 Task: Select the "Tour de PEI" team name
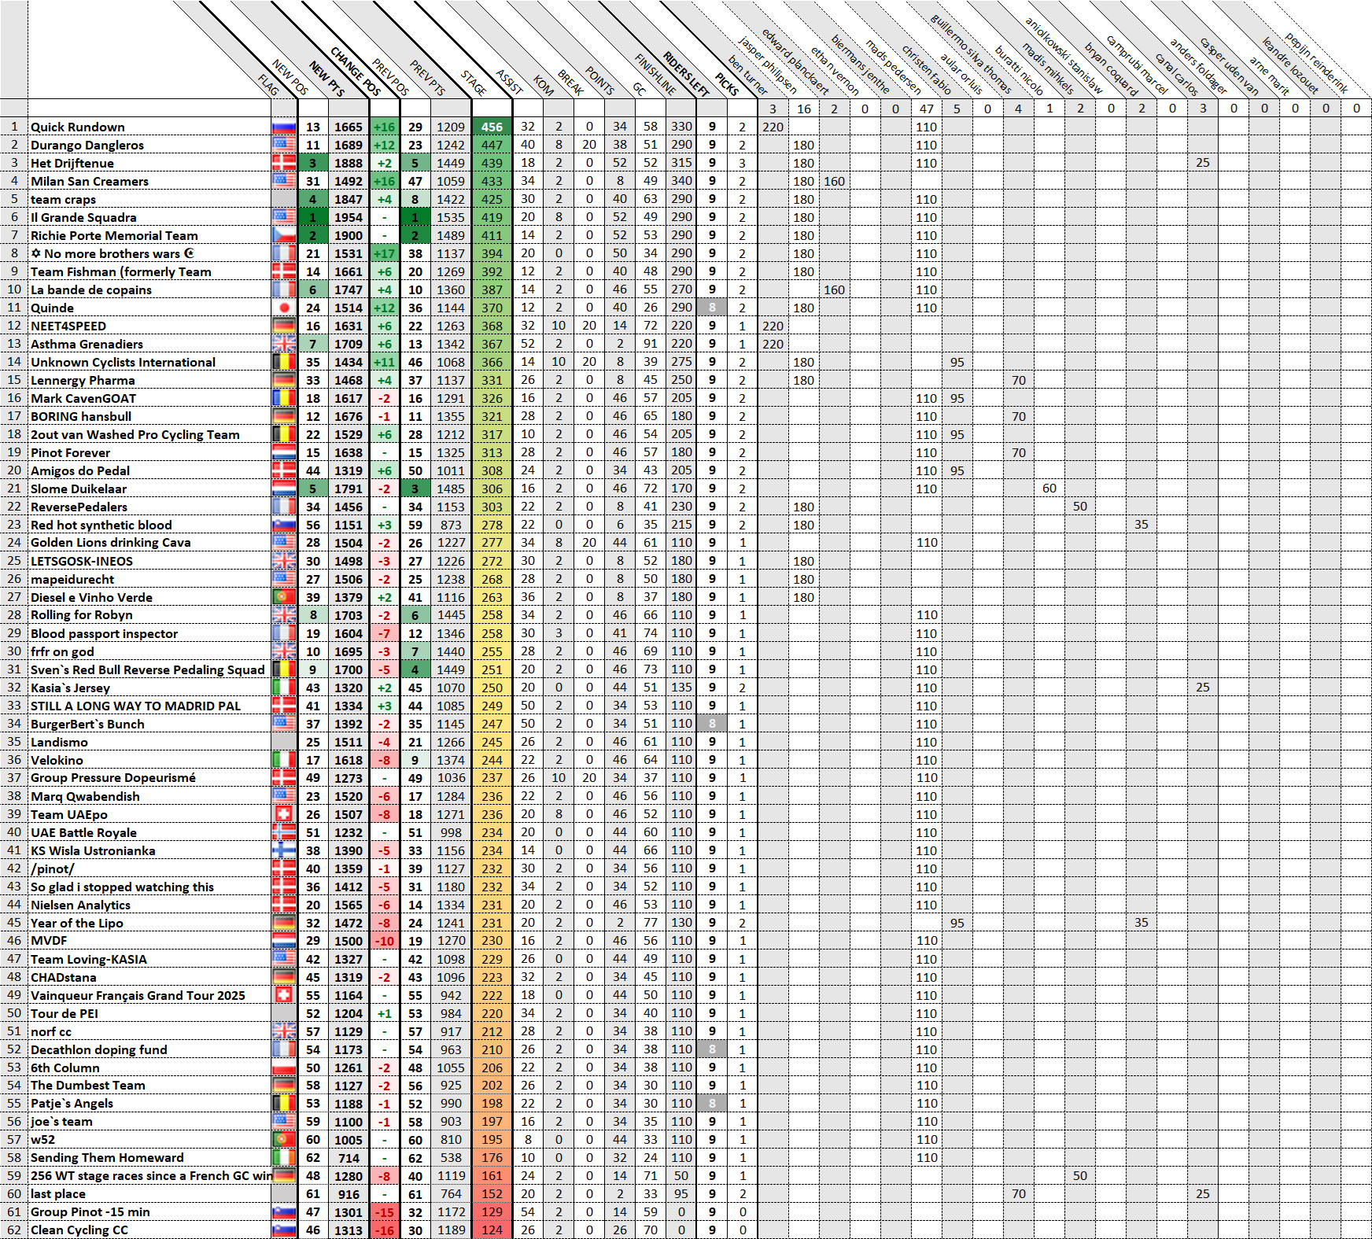click(65, 1013)
